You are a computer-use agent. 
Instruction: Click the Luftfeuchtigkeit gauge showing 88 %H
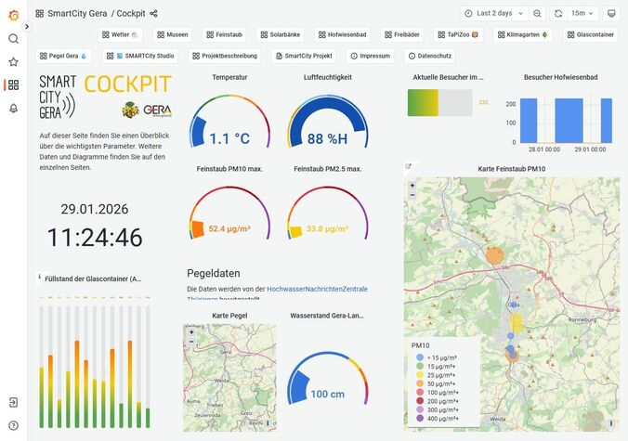[x=328, y=123]
